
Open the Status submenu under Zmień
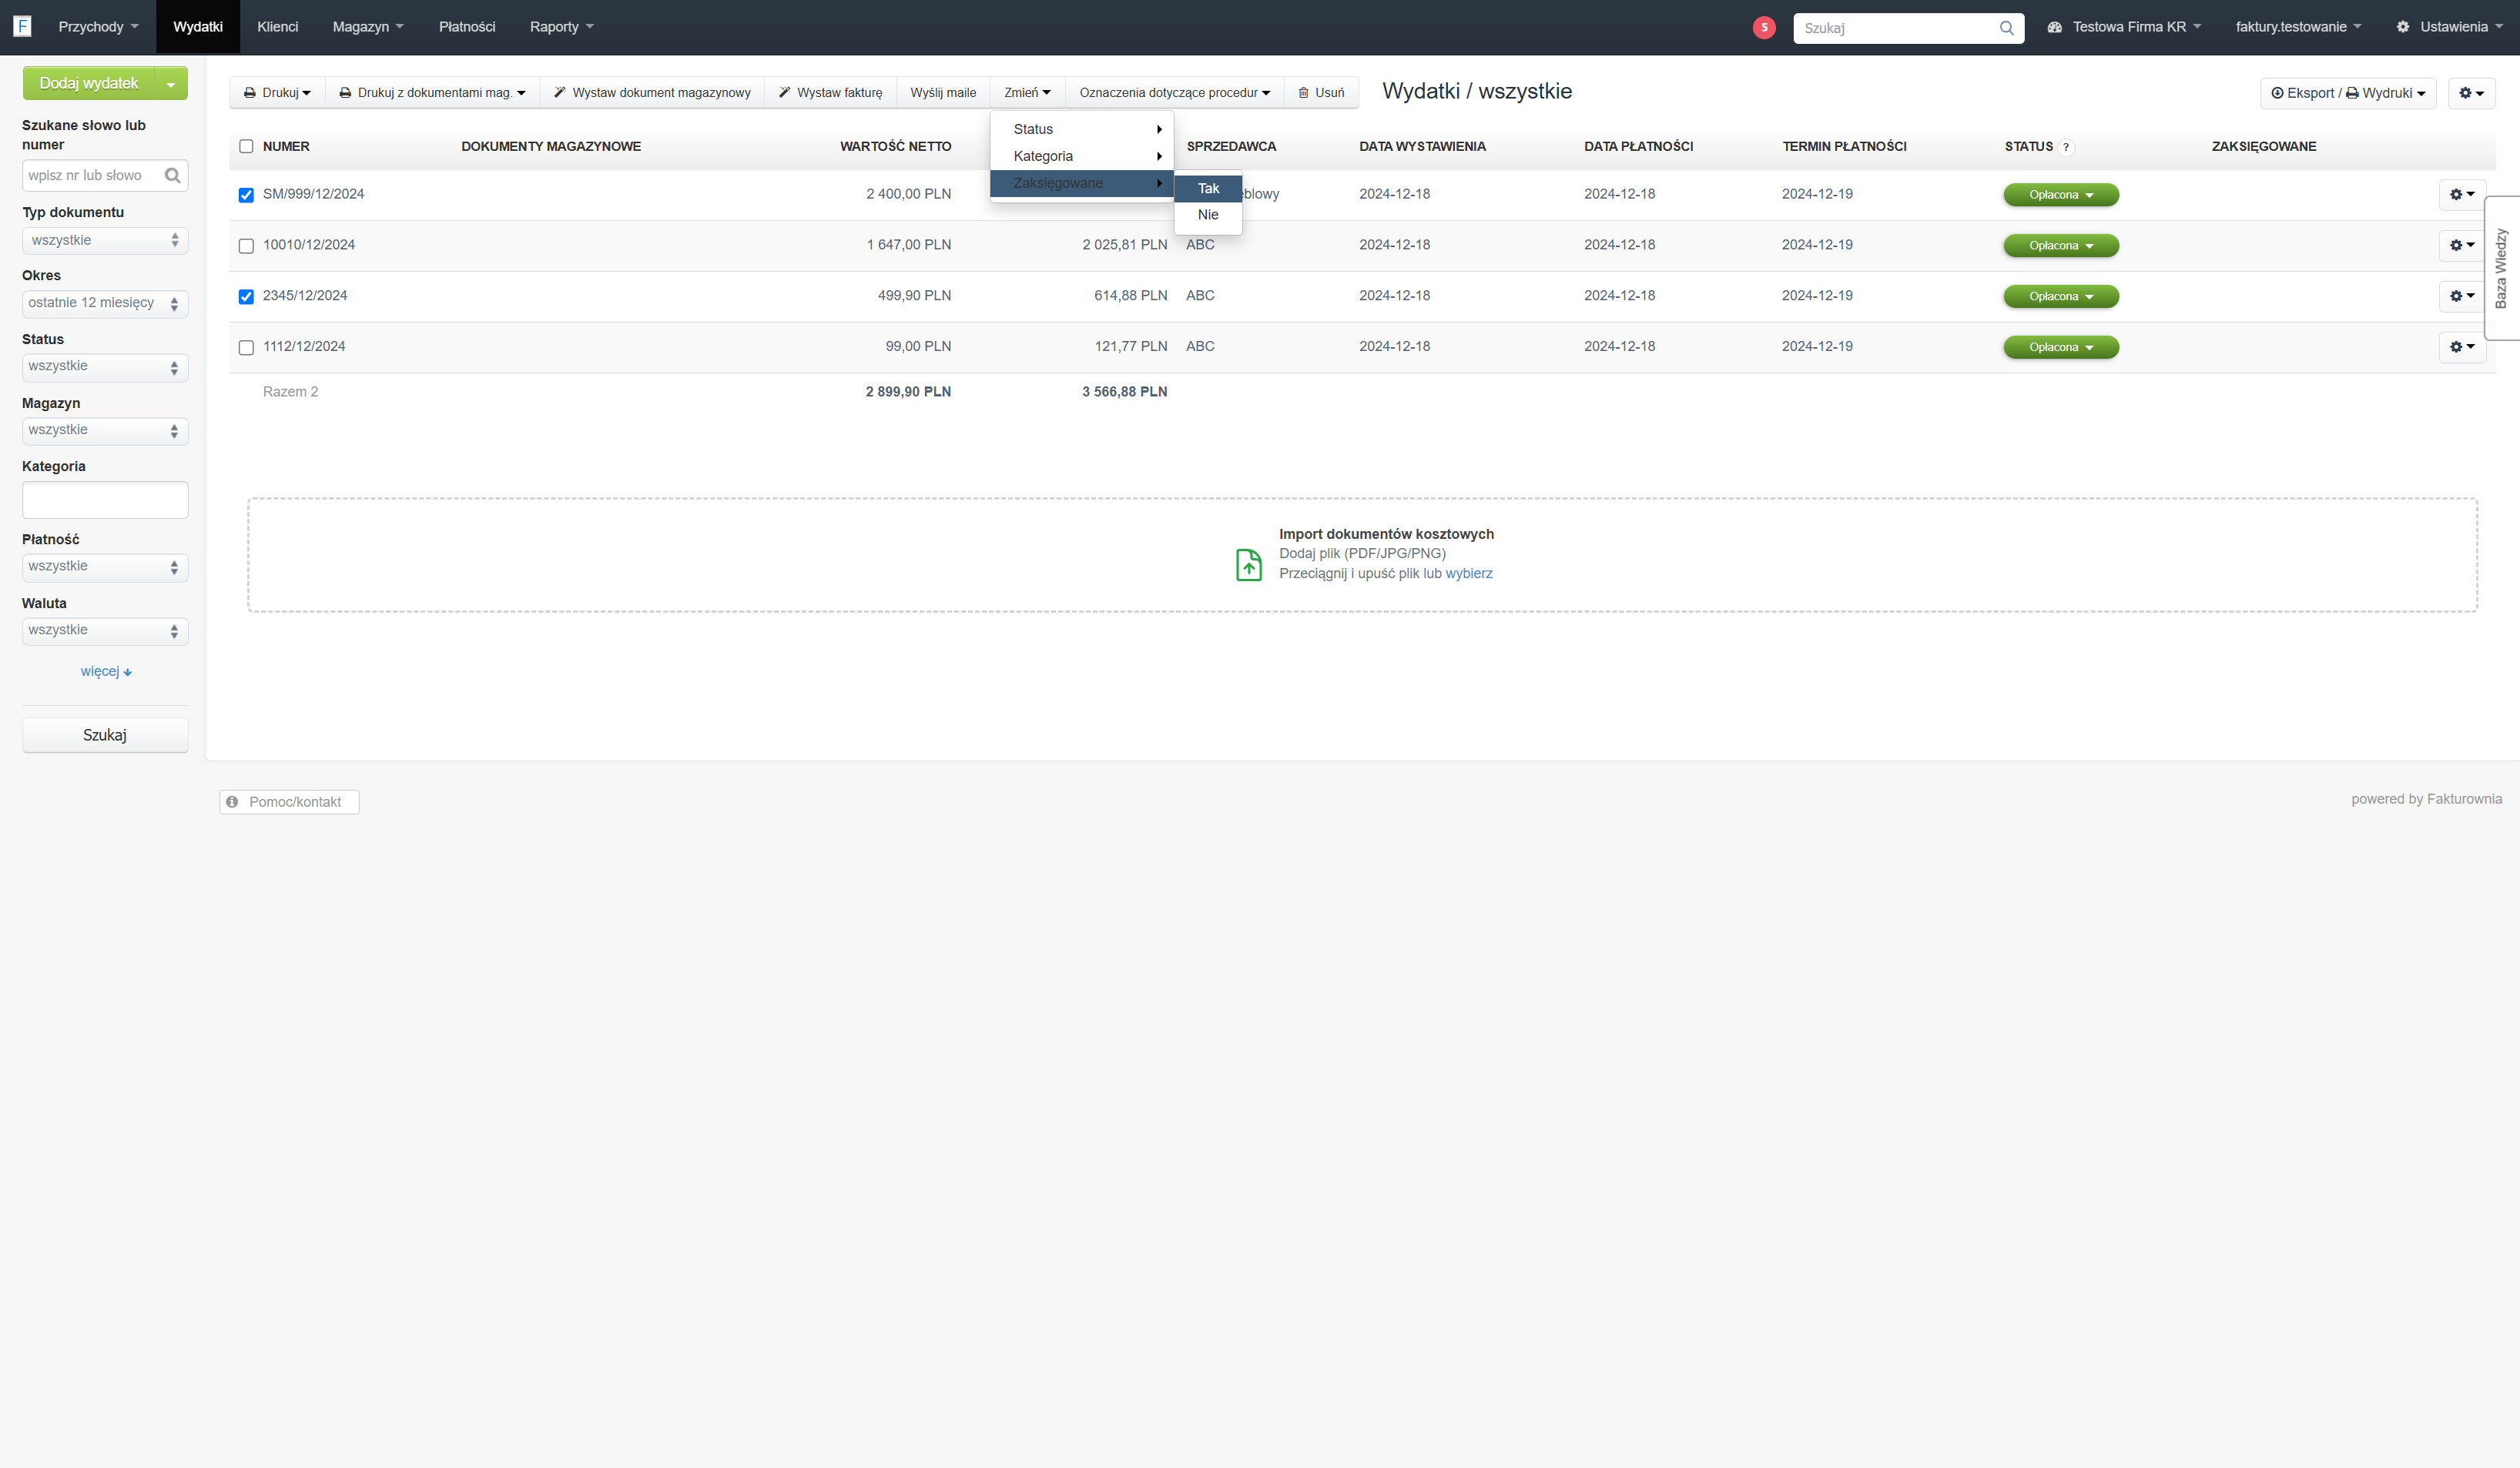1081,130
